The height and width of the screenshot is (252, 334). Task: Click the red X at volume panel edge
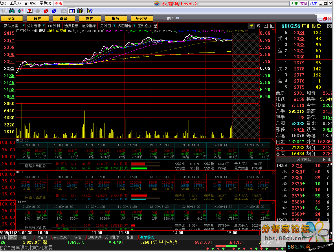[274, 106]
